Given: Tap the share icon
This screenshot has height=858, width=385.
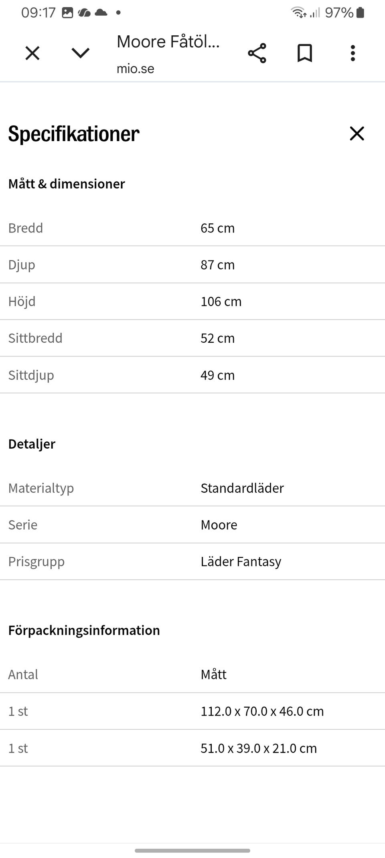Looking at the screenshot, I should pos(257,53).
